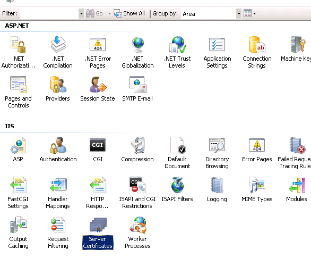This screenshot has width=311, height=257.
Task: Click Show All button
Action: [x=129, y=13]
